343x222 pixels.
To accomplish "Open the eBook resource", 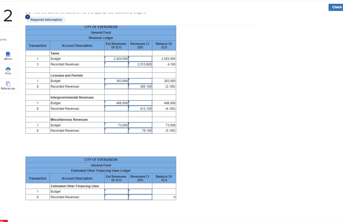I will point(8,56).
